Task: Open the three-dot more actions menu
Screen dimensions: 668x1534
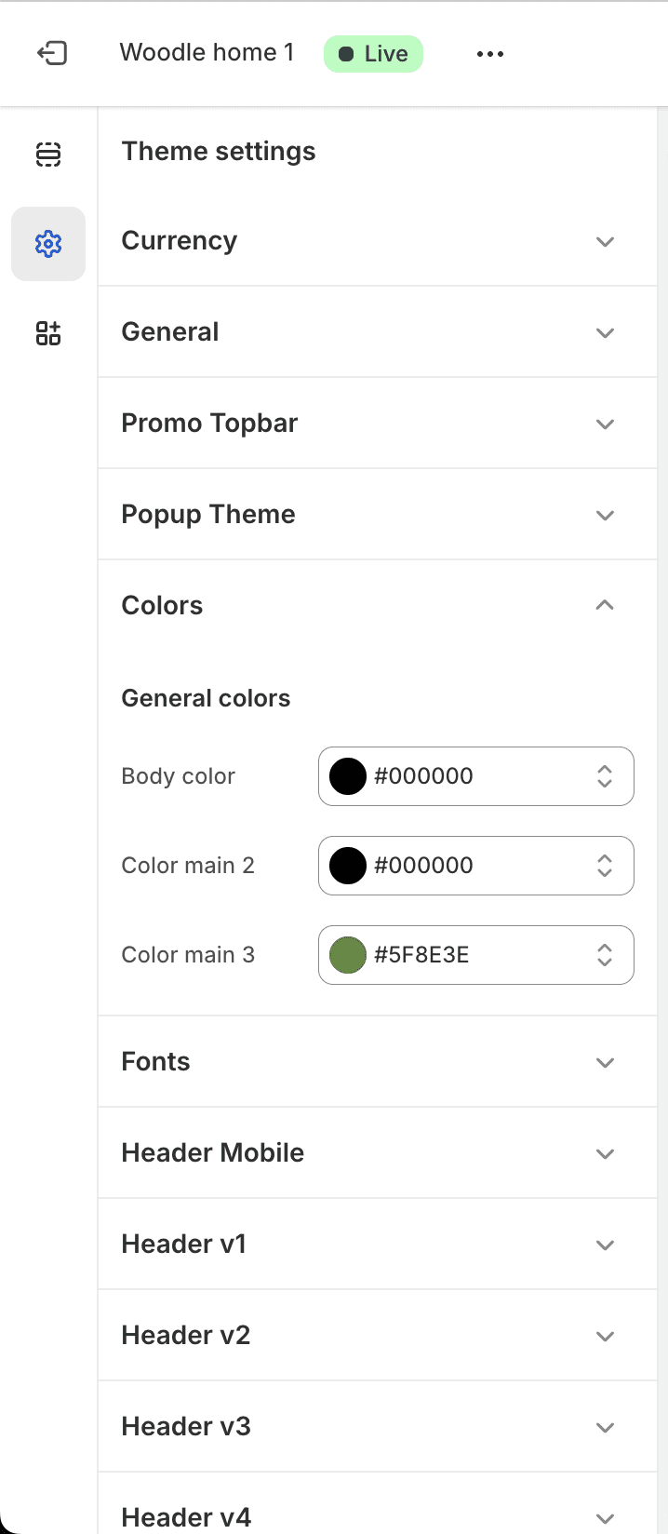Action: (490, 54)
